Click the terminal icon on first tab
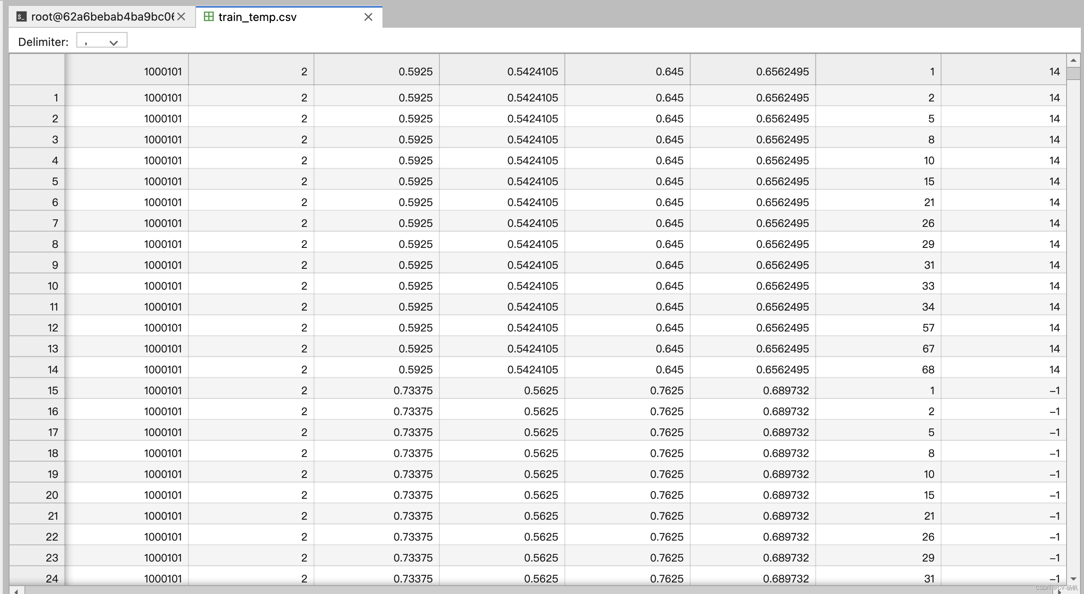 click(21, 17)
